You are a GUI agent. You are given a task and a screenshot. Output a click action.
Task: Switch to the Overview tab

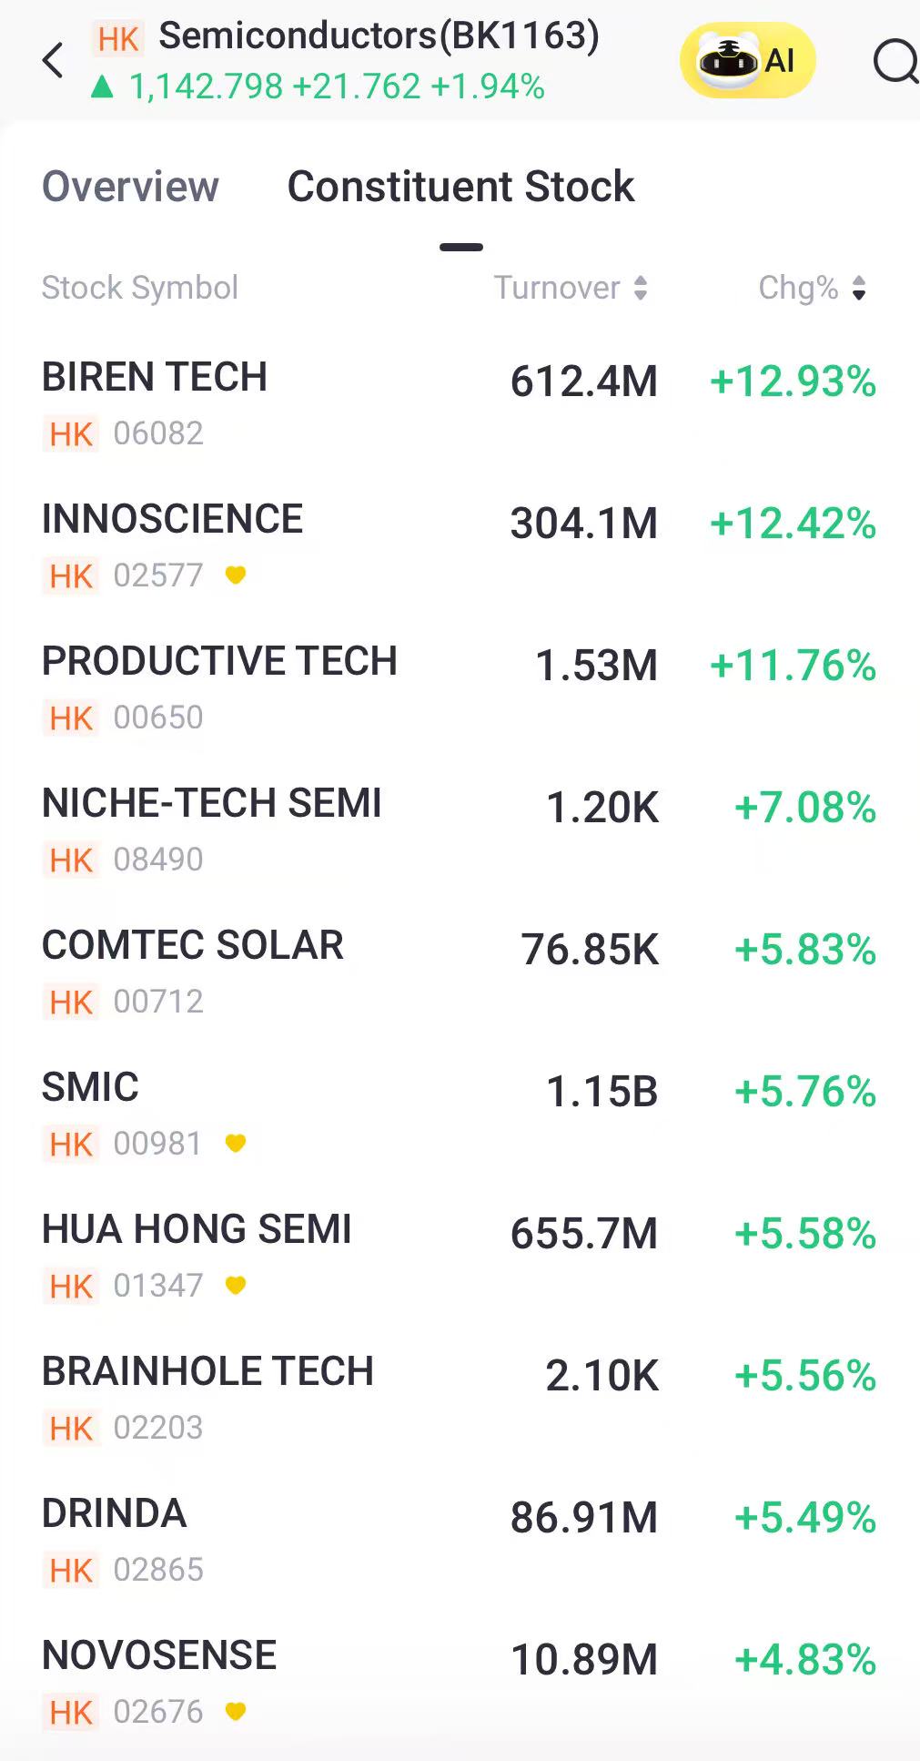pyautogui.click(x=130, y=187)
